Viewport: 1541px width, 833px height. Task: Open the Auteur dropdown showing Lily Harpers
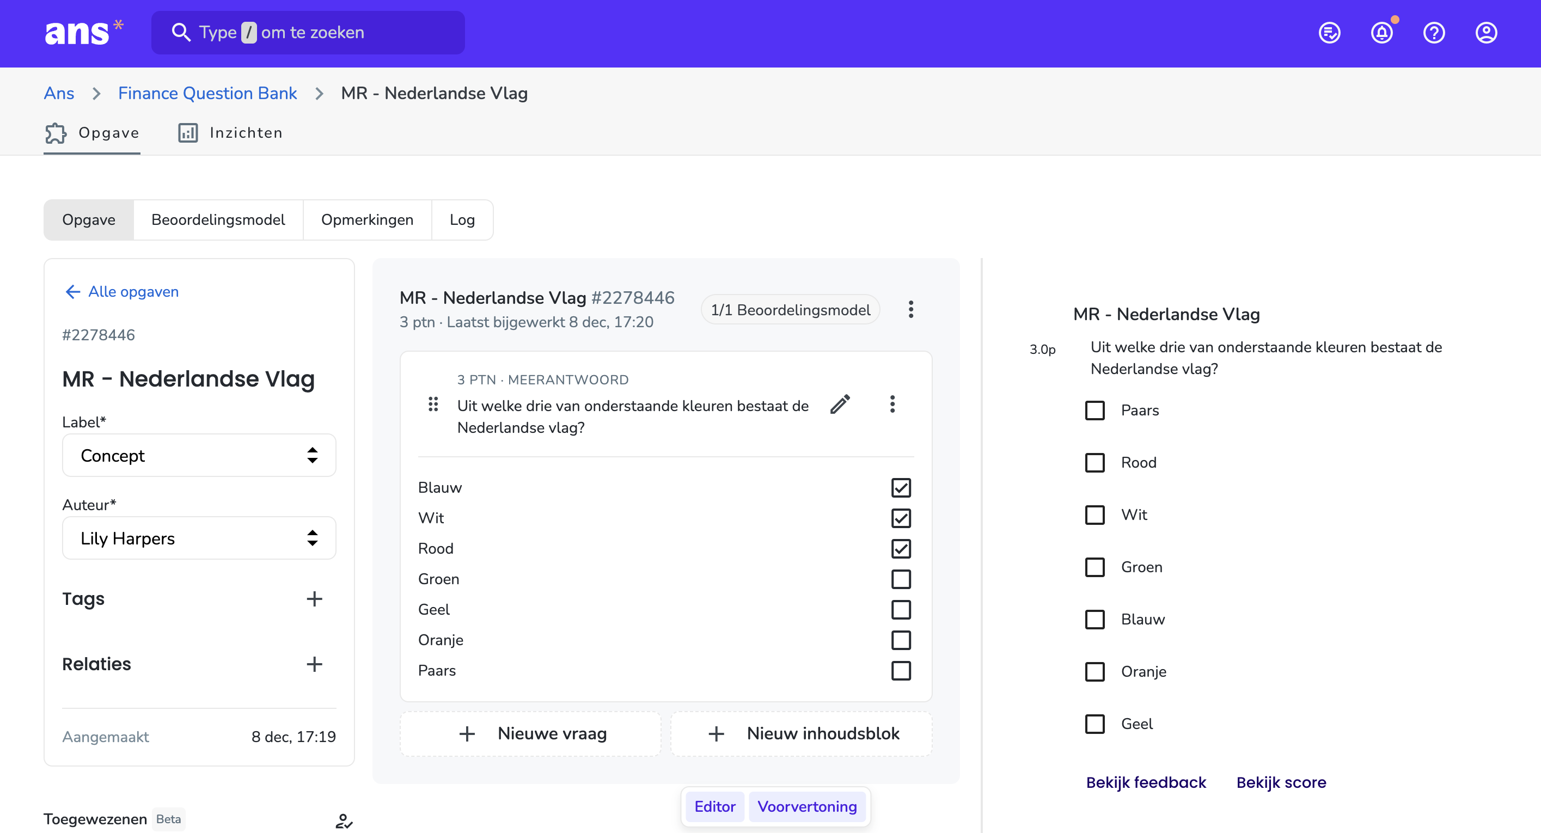[x=199, y=537]
